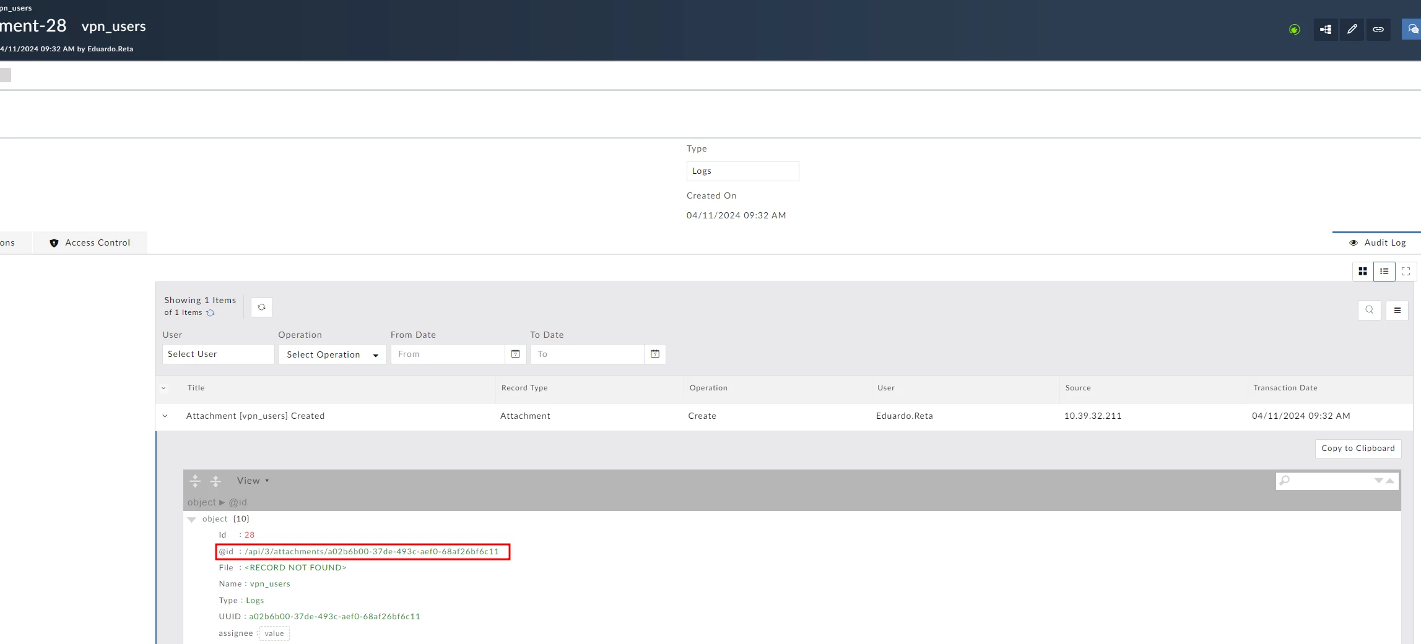
Task: Expand all JSON fields icon
Action: [195, 481]
